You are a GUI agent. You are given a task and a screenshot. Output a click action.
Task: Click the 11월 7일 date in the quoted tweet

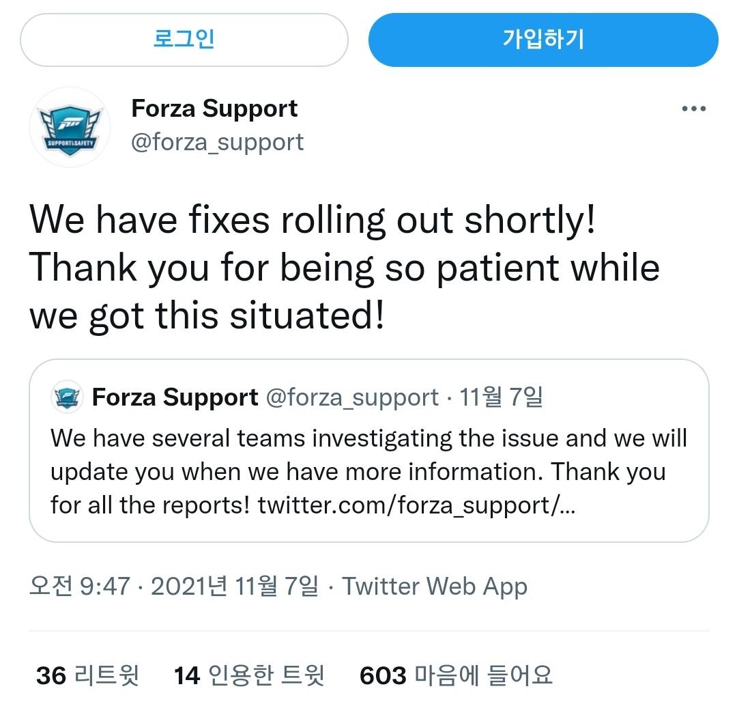[x=502, y=397]
